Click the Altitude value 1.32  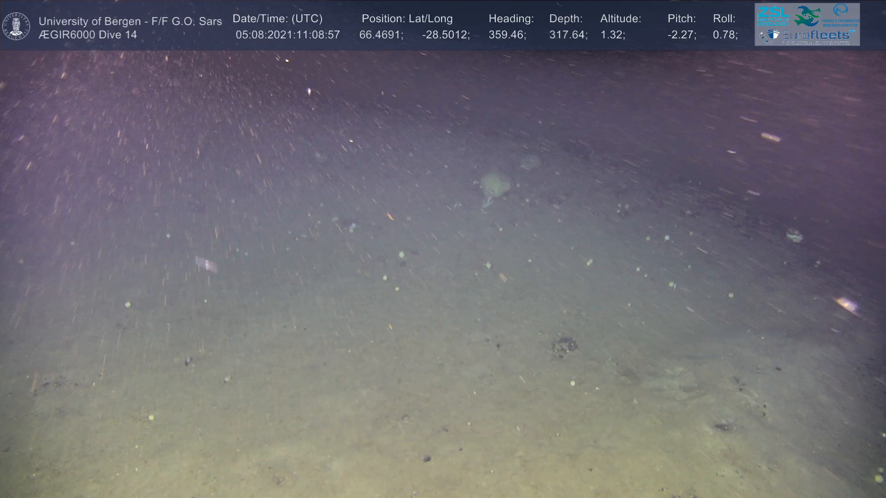(612, 35)
